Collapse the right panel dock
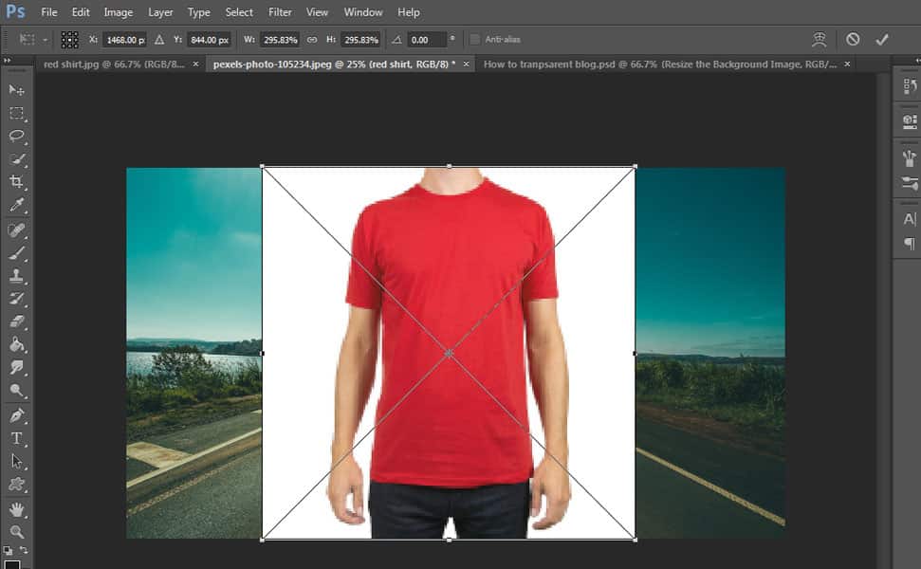The height and width of the screenshot is (569, 921). (x=914, y=60)
